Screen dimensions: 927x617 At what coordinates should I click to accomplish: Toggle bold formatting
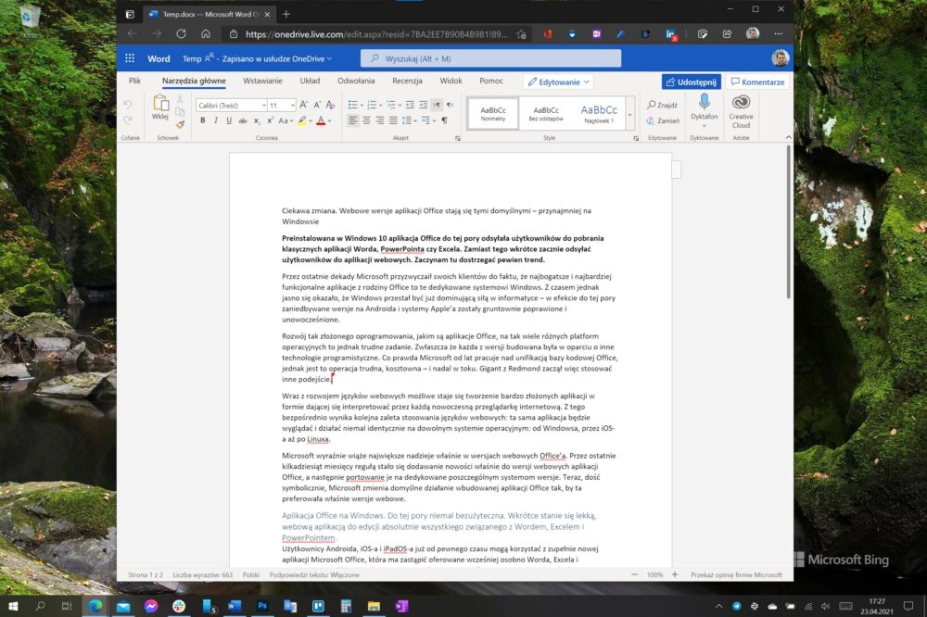coord(203,120)
